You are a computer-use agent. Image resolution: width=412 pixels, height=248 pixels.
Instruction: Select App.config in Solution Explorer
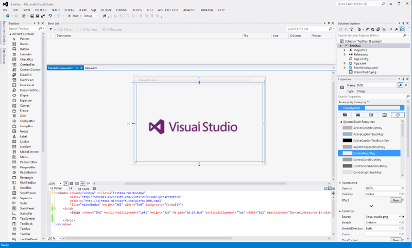[361, 59]
